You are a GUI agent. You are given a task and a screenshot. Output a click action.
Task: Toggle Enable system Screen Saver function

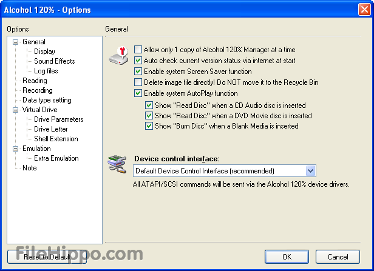point(138,71)
